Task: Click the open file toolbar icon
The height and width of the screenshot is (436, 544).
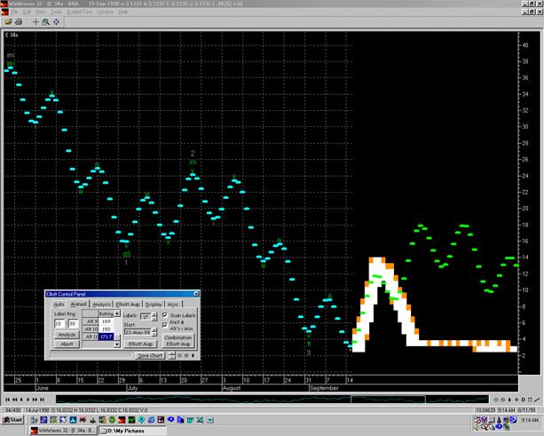Action: (8, 21)
